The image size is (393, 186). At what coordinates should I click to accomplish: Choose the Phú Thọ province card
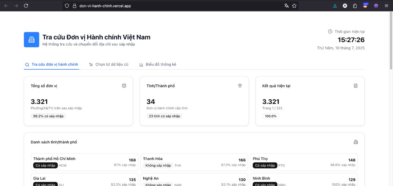click(x=304, y=162)
